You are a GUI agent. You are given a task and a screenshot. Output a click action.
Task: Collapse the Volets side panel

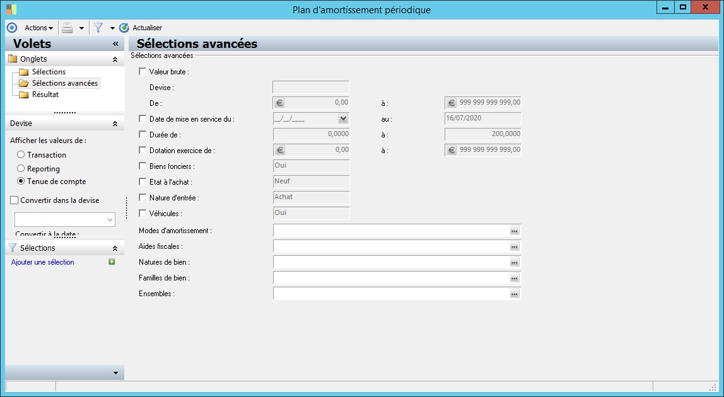coord(115,44)
